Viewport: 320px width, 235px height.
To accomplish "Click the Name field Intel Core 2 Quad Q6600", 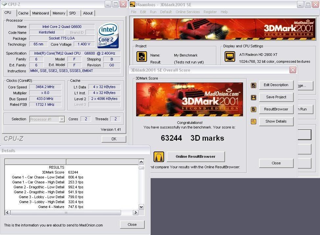I will 62,27.
